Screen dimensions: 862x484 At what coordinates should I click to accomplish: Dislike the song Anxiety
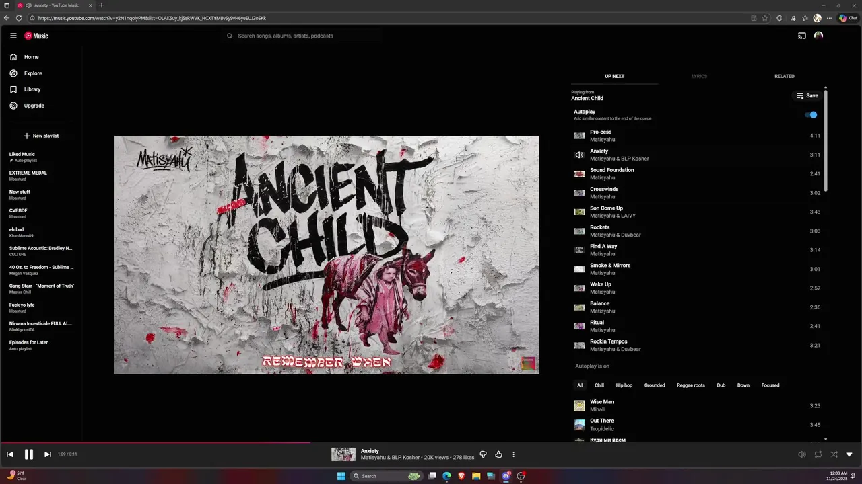[483, 454]
